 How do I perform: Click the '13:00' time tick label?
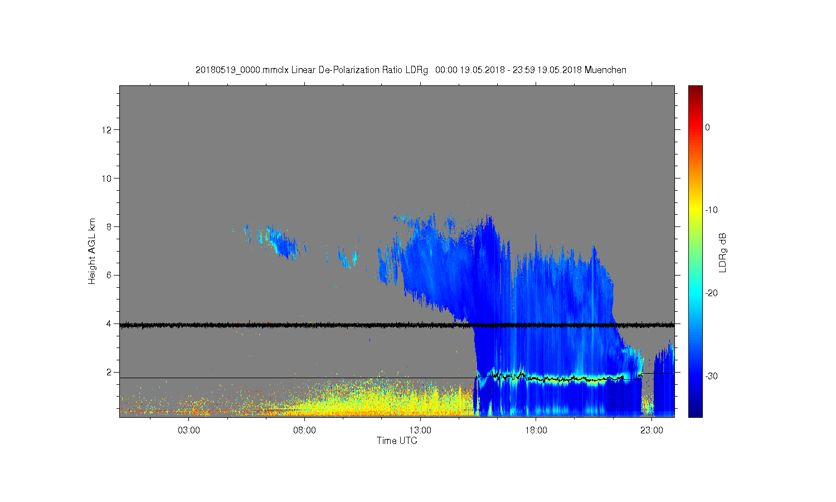(420, 431)
